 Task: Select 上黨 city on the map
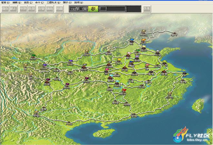(x=108, y=53)
